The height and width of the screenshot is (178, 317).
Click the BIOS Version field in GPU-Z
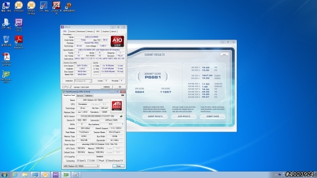click(x=98, y=116)
